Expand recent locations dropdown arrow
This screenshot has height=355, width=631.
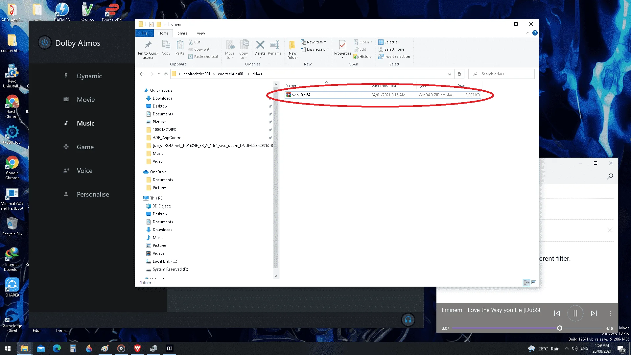(159, 74)
